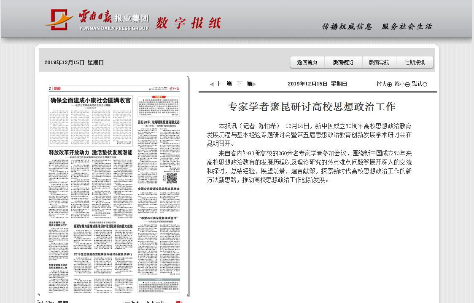Screen dimensions: 474x303
Task: Open headline 确保全面建成小康社会圆满收官 on page thumbnail
Action: click(91, 100)
